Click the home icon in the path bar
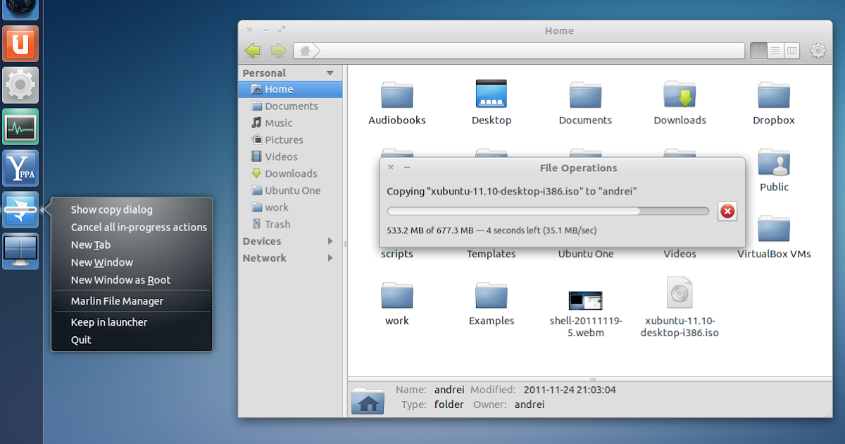Image resolution: width=845 pixels, height=444 pixels. pyautogui.click(x=304, y=50)
